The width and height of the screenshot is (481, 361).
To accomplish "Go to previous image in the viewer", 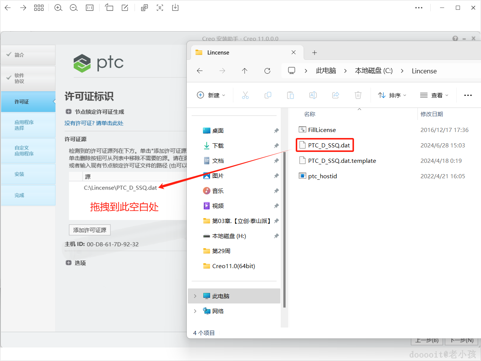I will click(x=8, y=8).
